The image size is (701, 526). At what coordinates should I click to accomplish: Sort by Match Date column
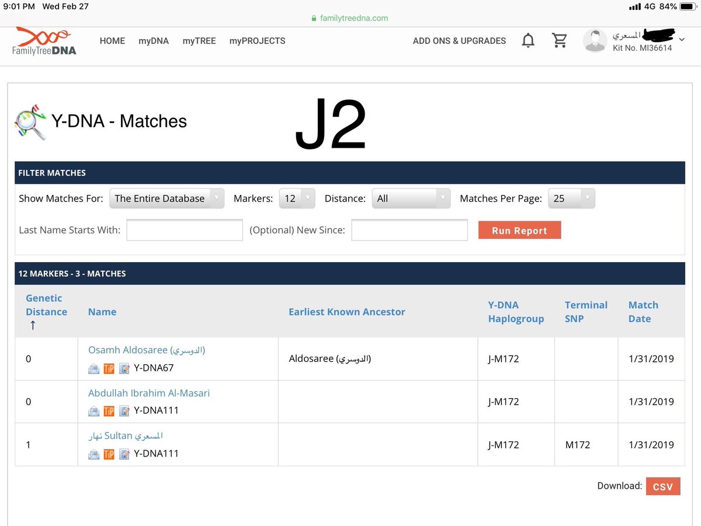click(643, 312)
